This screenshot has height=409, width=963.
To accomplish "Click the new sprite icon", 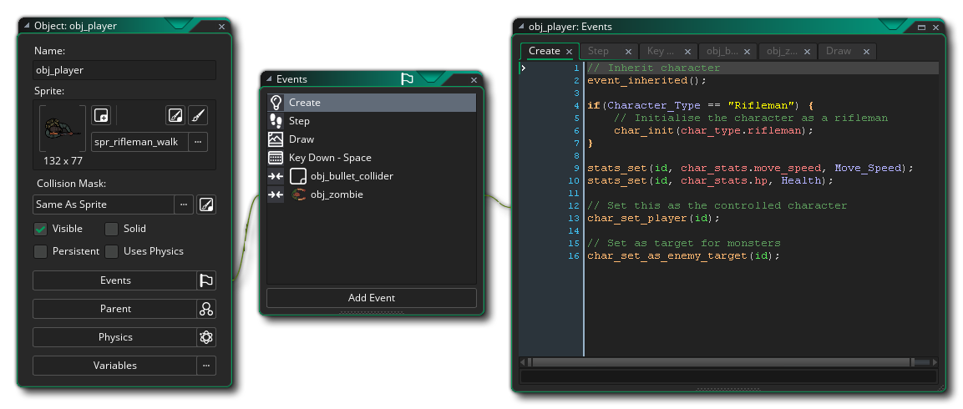I will tap(101, 115).
